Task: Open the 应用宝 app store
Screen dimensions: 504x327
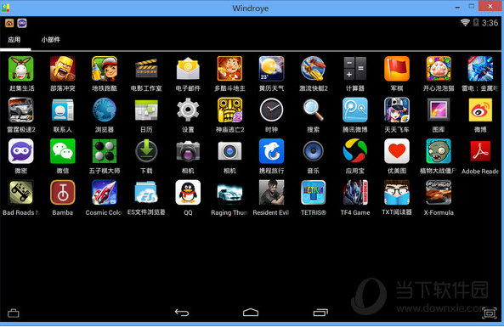Action: pos(355,151)
